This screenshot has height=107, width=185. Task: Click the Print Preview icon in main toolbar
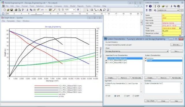click(x=19, y=10)
